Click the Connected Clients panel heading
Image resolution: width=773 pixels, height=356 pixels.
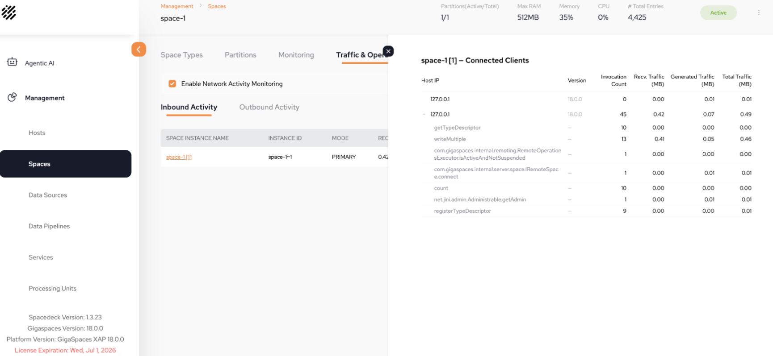pyautogui.click(x=475, y=60)
